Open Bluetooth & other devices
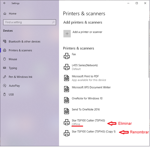The width and height of the screenshot is (150, 147). coord(24,42)
